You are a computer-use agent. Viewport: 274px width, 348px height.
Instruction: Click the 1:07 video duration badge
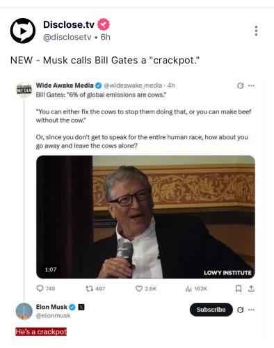tap(51, 269)
